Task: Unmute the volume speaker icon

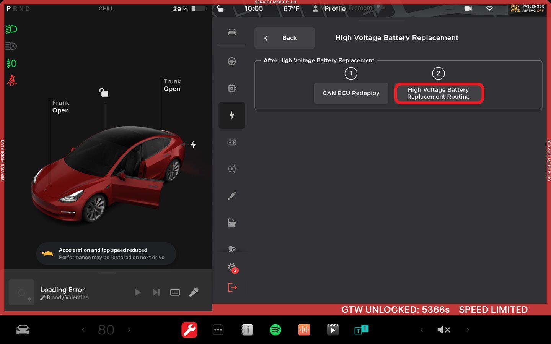Action: pos(443,329)
